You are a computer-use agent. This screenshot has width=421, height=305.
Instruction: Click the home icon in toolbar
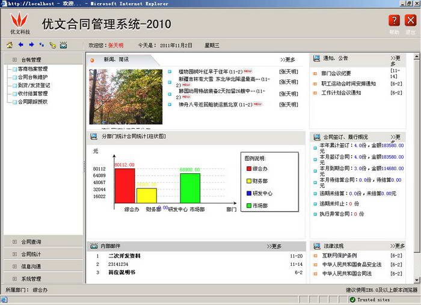click(10, 45)
